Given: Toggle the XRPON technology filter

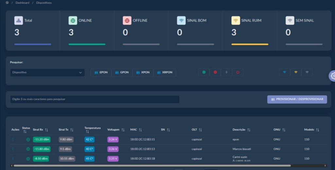Looking at the screenshot, I should [x=165, y=72].
